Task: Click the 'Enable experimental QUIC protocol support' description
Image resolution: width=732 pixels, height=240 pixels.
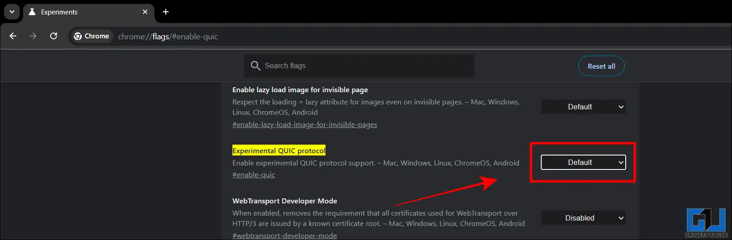Action: (x=376, y=163)
